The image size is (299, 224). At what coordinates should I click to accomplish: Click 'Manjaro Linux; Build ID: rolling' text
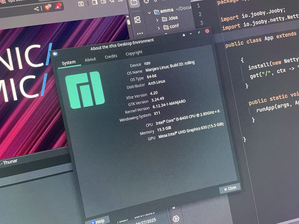[170, 66]
